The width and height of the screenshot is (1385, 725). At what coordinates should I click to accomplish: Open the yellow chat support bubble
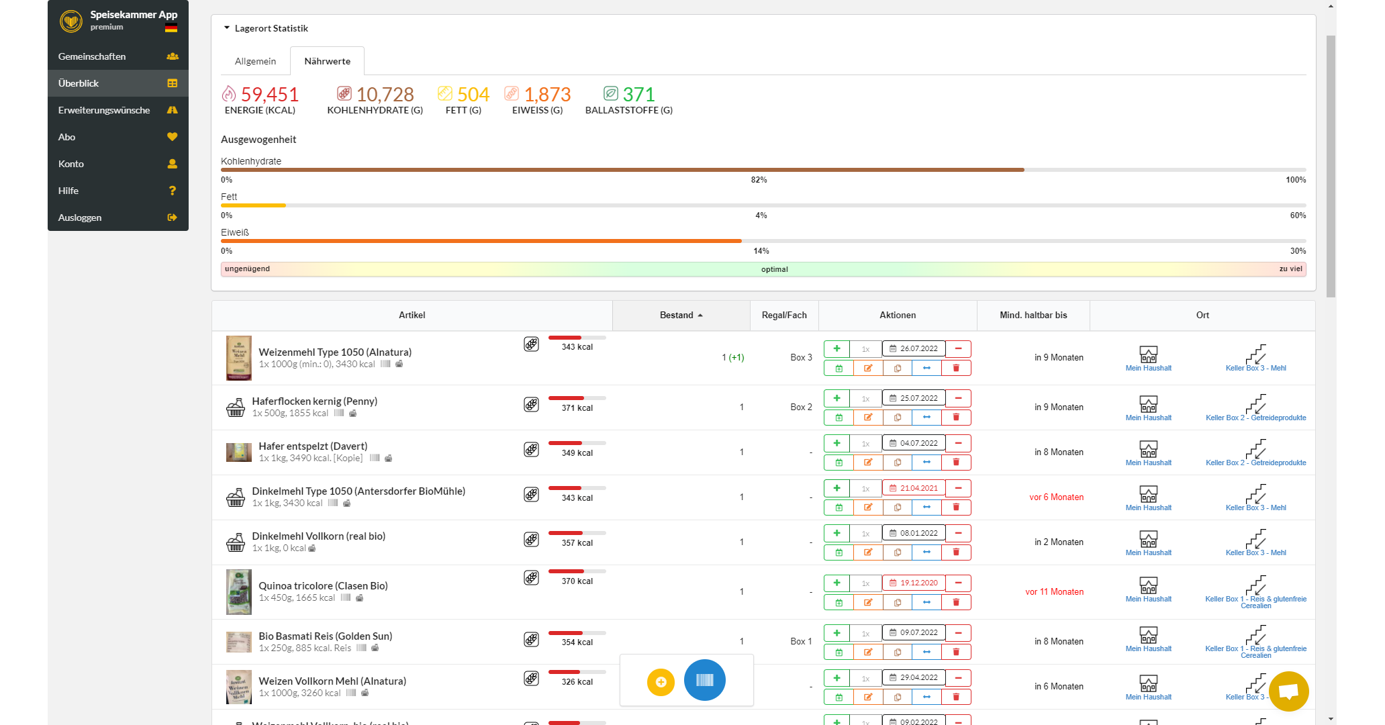(x=1288, y=691)
